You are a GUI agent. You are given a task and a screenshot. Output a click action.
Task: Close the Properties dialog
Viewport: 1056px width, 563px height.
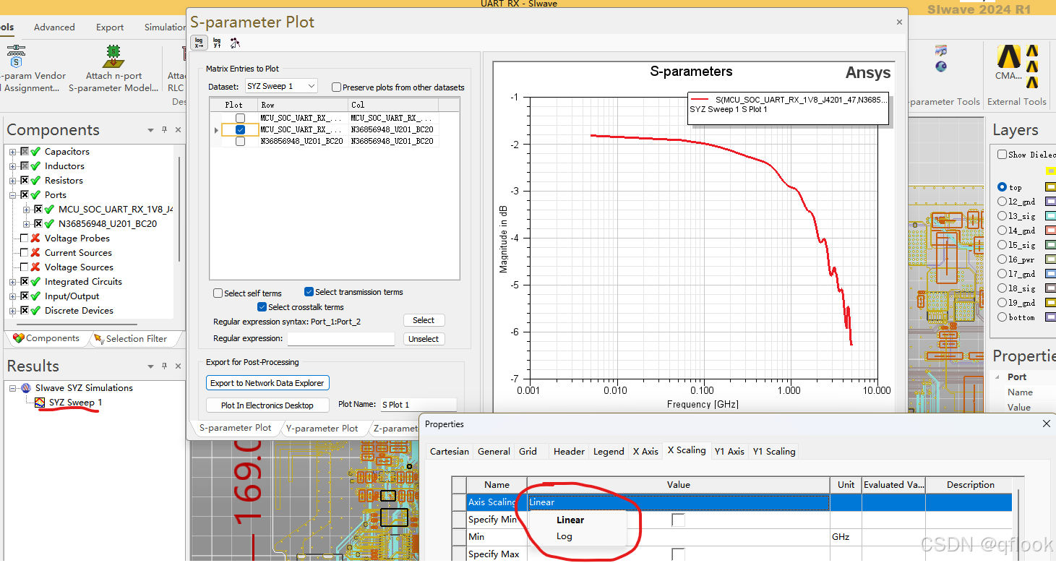point(1046,424)
